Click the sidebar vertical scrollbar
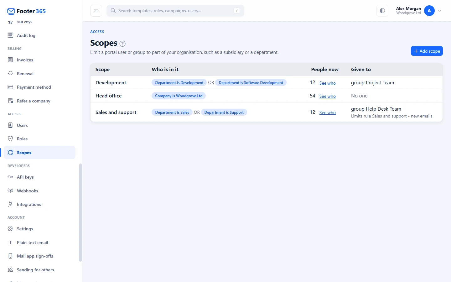Viewport: 451px width, 282px height. [80, 212]
